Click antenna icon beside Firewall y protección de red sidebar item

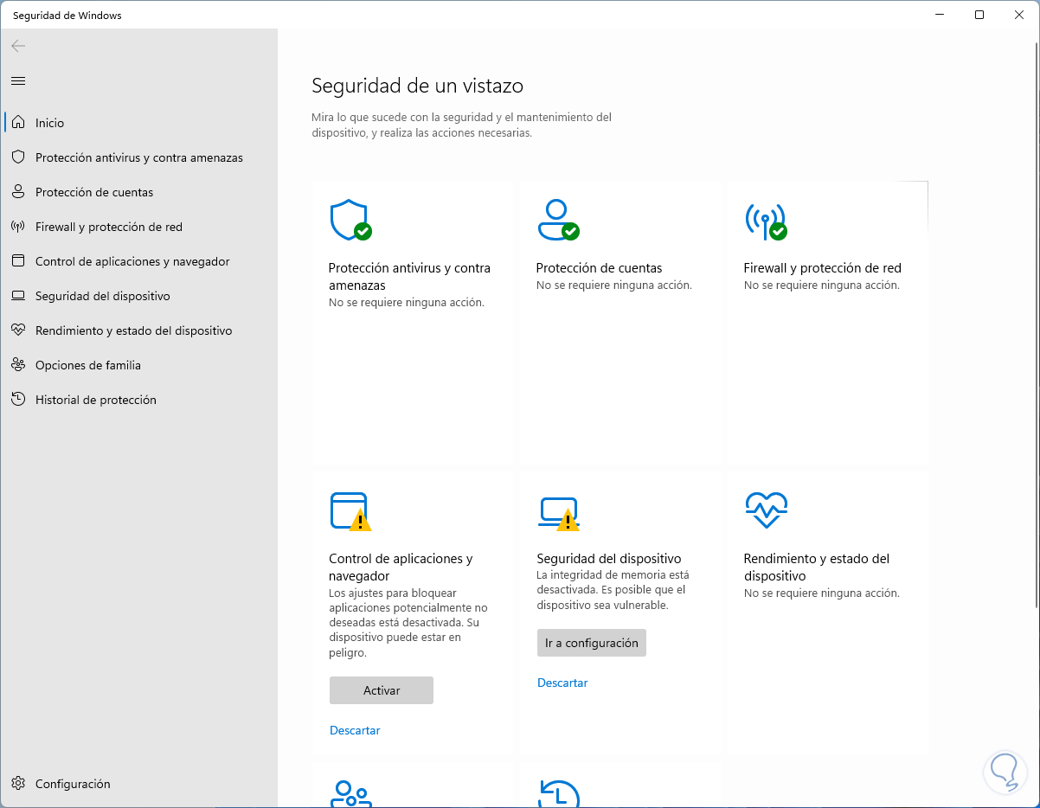[x=18, y=227]
